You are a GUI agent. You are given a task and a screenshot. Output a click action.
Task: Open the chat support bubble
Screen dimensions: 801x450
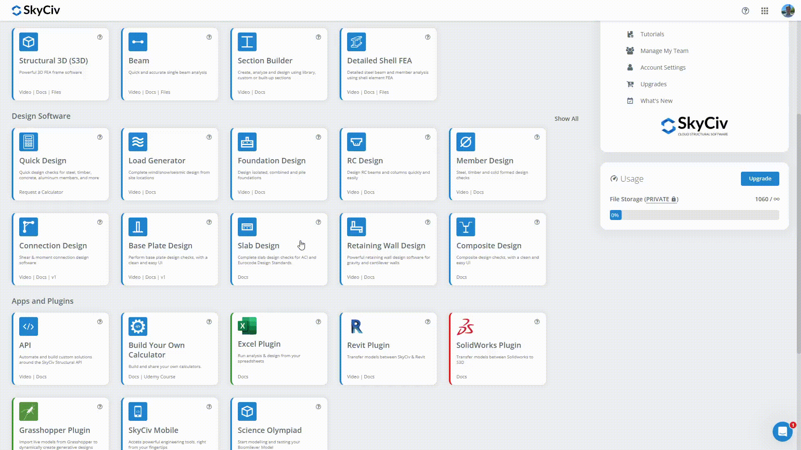(x=782, y=431)
